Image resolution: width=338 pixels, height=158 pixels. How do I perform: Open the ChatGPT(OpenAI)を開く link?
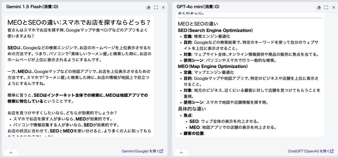tap(311, 151)
